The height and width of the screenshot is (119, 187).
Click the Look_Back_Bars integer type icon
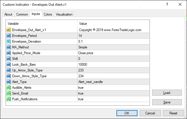(9, 64)
